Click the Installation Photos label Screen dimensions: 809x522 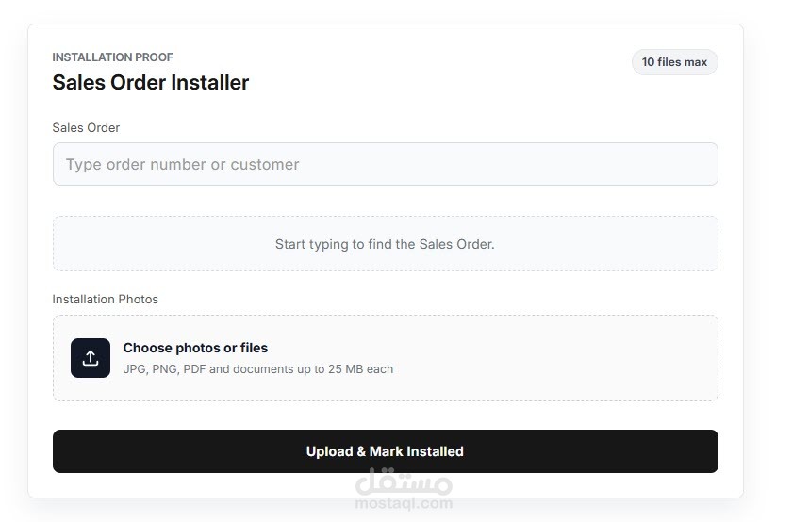click(x=106, y=300)
